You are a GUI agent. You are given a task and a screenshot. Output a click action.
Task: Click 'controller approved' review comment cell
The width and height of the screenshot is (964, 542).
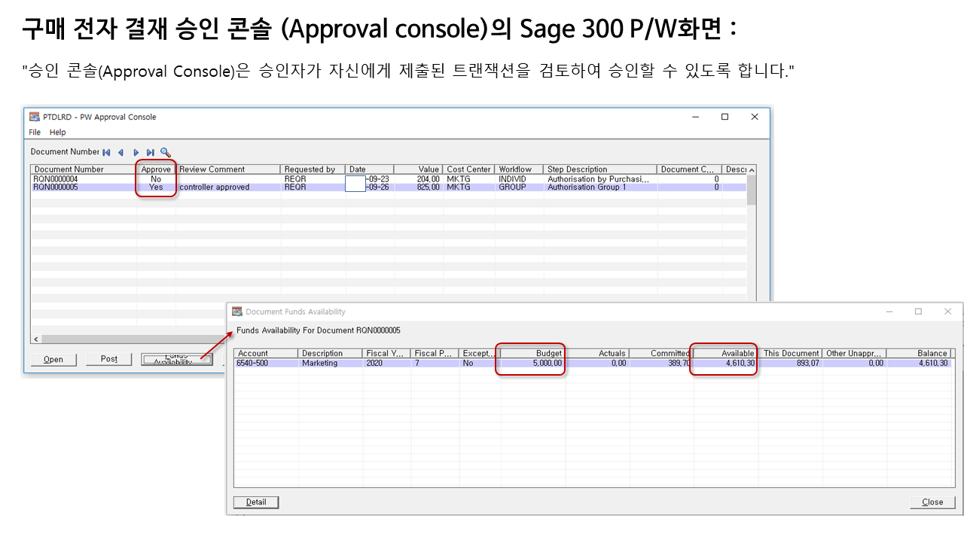pyautogui.click(x=228, y=187)
